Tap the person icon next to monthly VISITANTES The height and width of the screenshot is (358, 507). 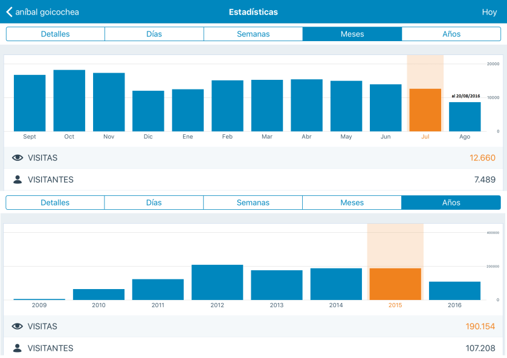[18, 180]
